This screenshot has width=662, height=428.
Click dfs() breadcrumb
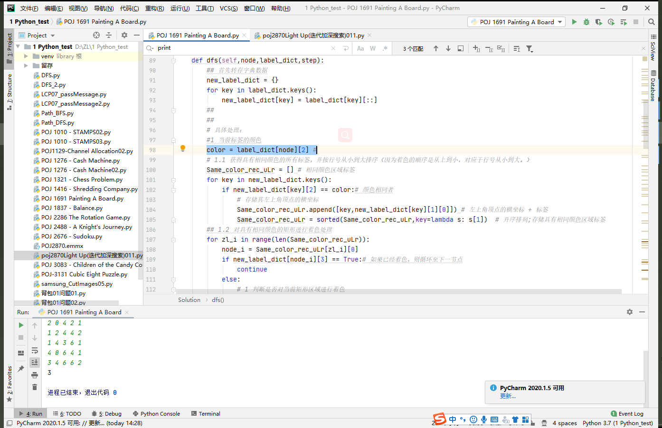[218, 300]
